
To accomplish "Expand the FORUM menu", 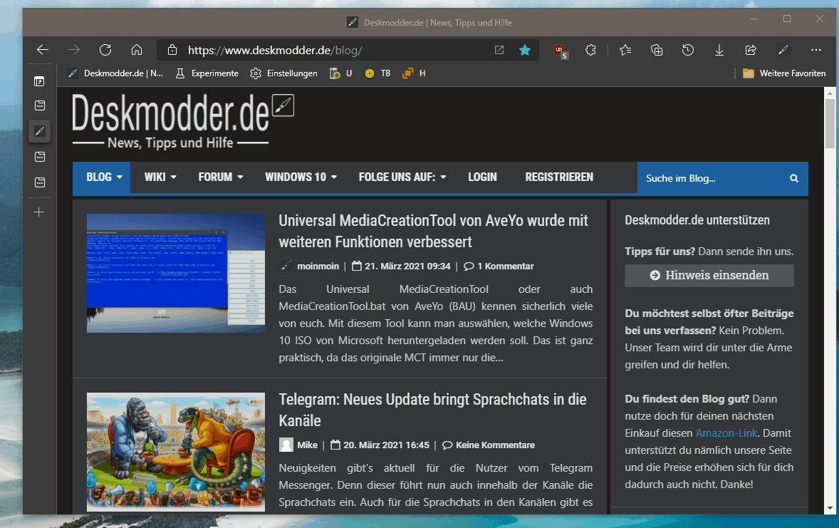I will [221, 177].
